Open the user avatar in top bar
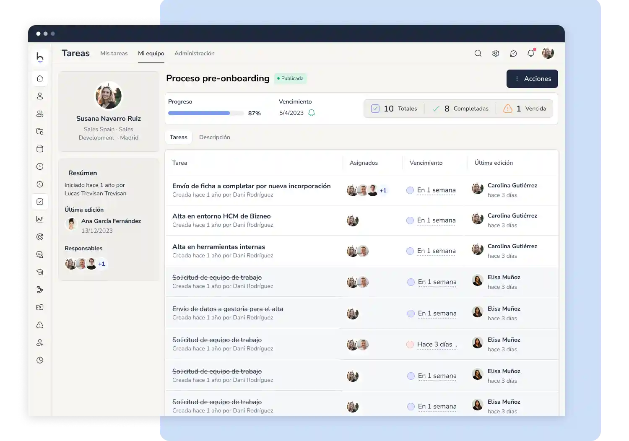The height and width of the screenshot is (441, 629). (548, 53)
